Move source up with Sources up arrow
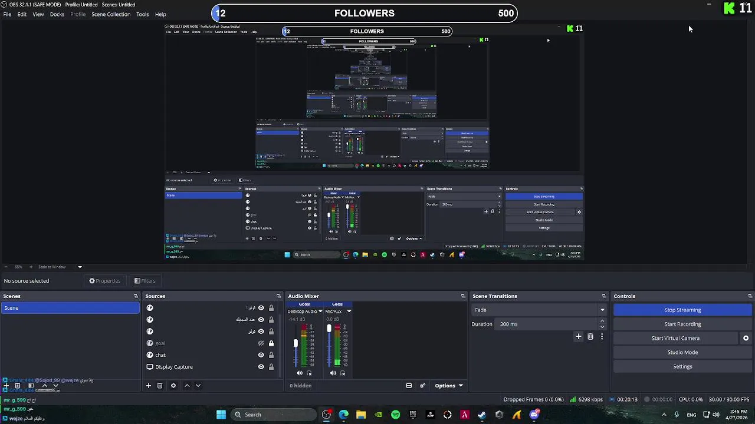The height and width of the screenshot is (424, 755). coord(187,386)
